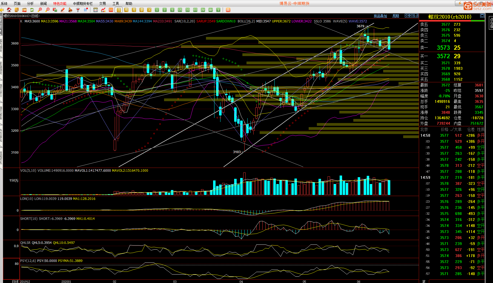493x283 pixels.
Task: Go to the home page icon
Action: tap(9, 10)
